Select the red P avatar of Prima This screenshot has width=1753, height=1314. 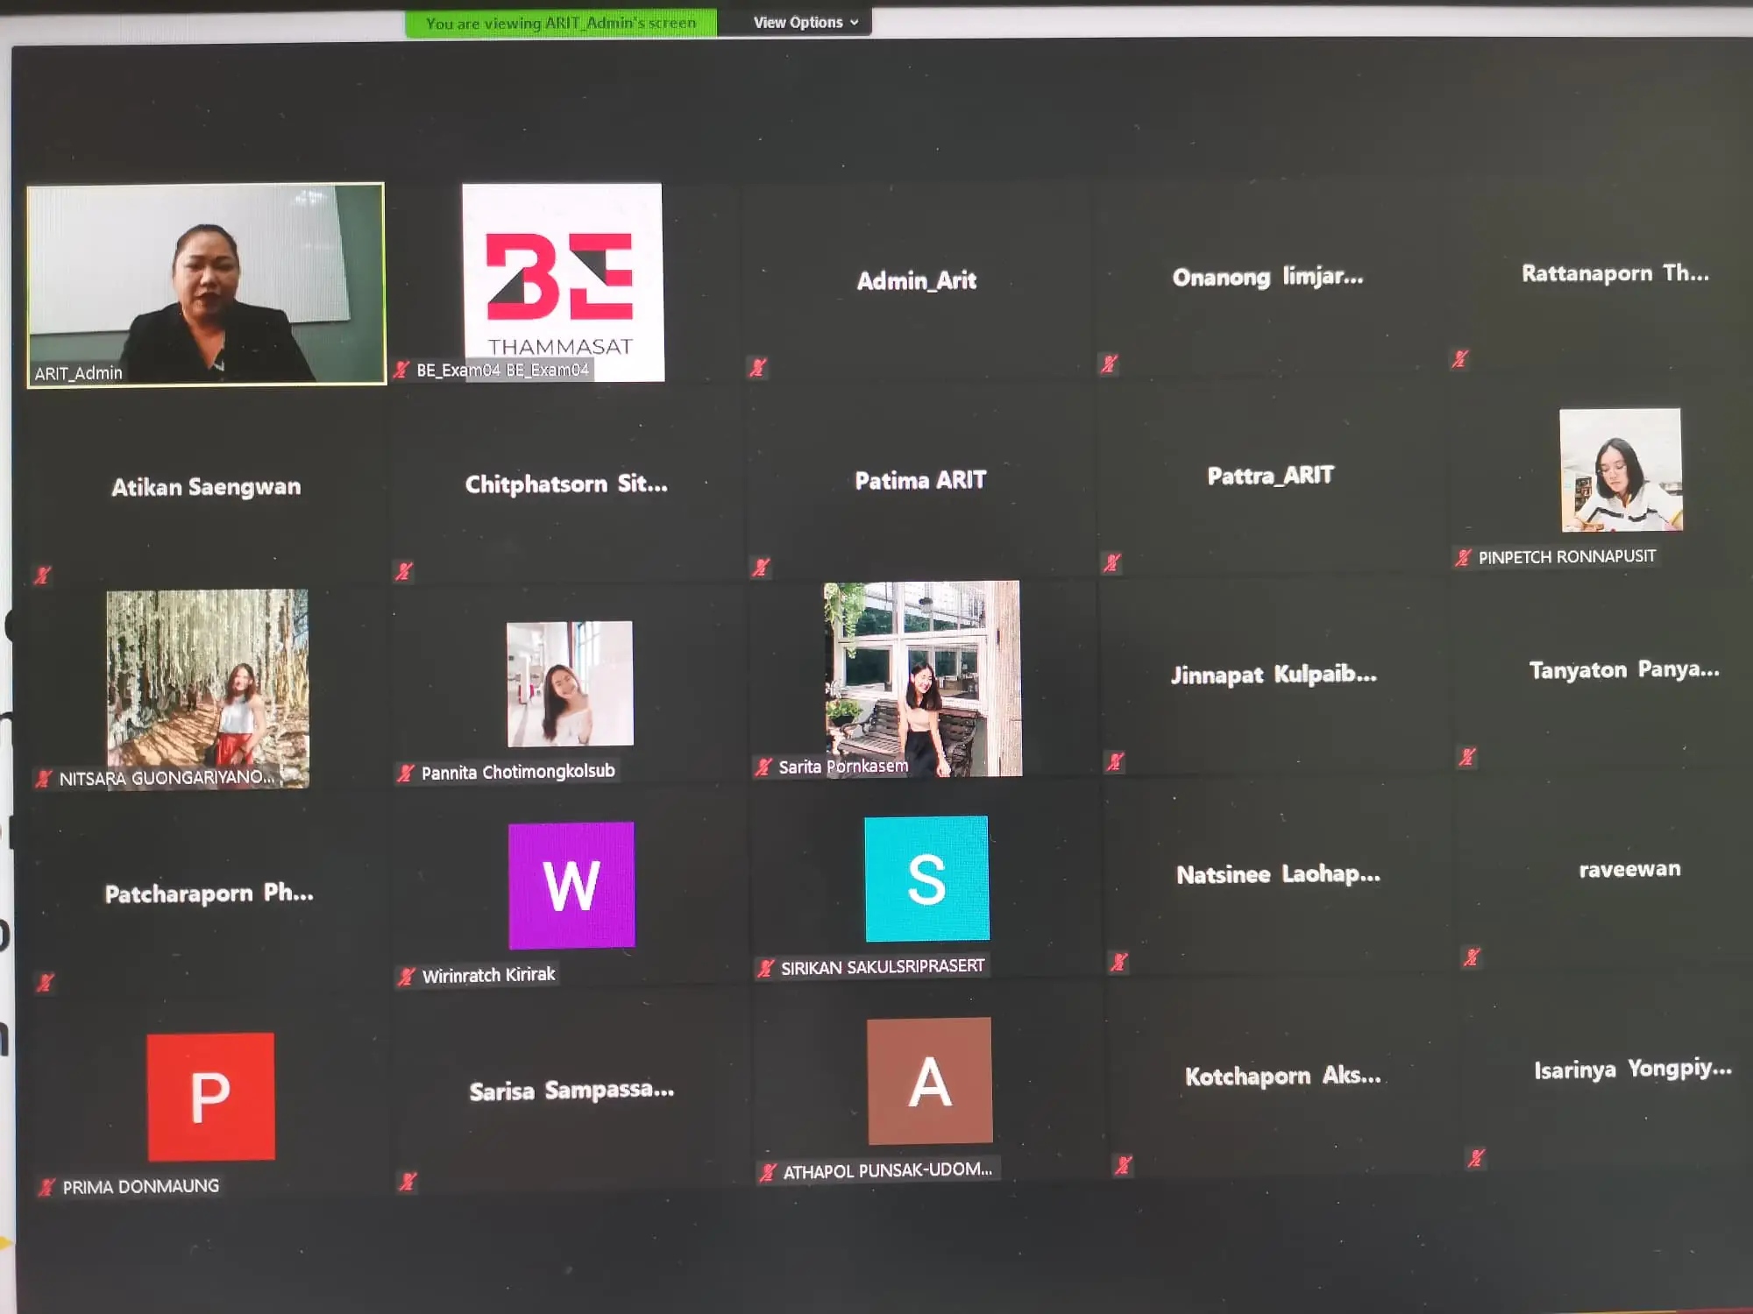(x=210, y=1097)
